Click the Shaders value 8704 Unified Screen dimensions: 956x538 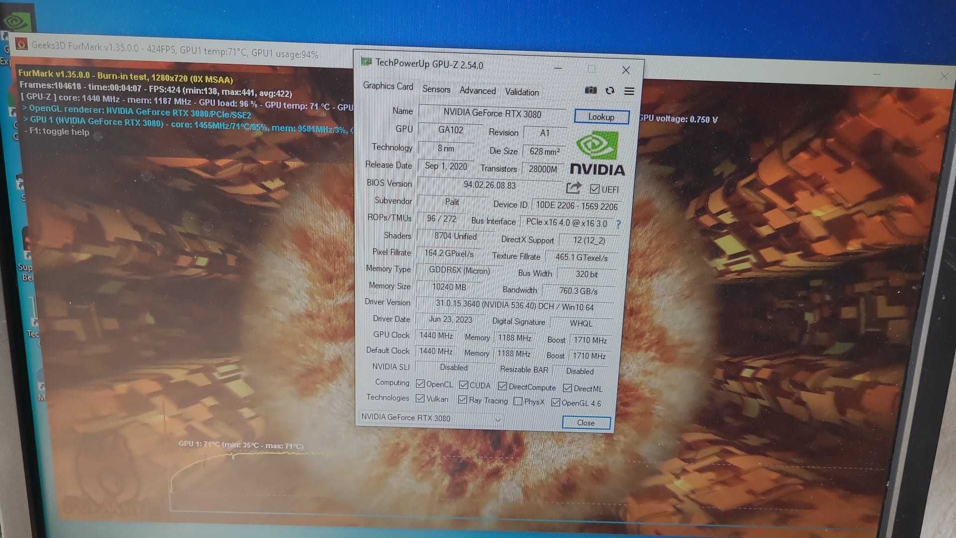tap(456, 236)
